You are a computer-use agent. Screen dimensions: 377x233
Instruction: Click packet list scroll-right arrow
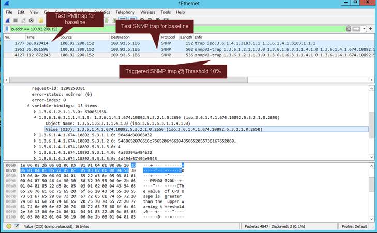tap(371, 80)
